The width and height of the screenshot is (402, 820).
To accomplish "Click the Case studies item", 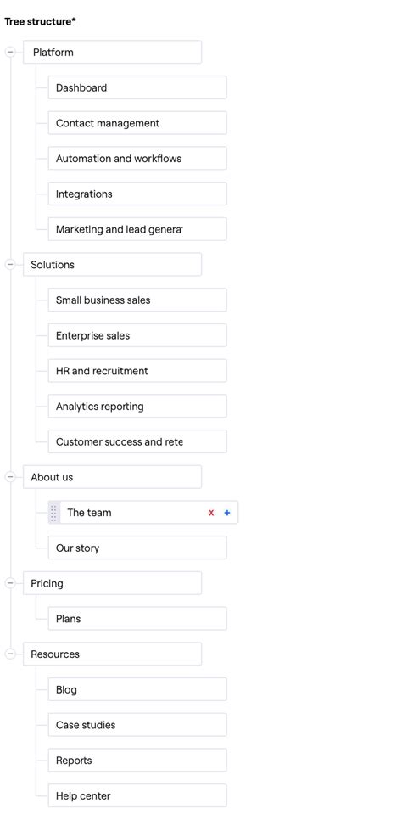I will (137, 725).
